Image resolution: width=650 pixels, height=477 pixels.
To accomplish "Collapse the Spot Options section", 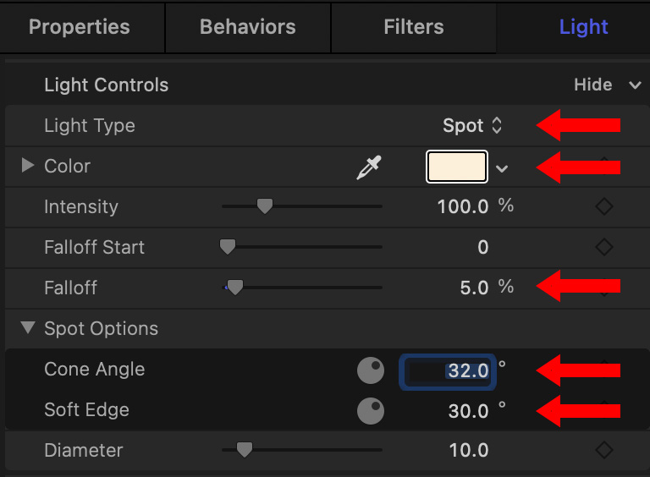I will (28, 328).
